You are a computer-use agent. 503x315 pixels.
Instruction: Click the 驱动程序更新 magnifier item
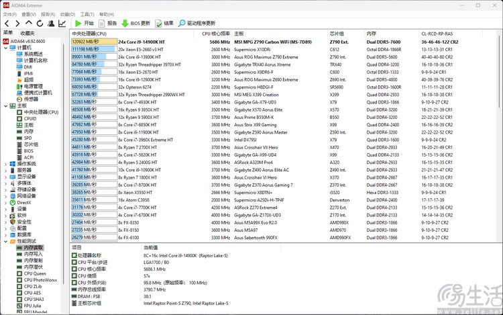coord(197,23)
